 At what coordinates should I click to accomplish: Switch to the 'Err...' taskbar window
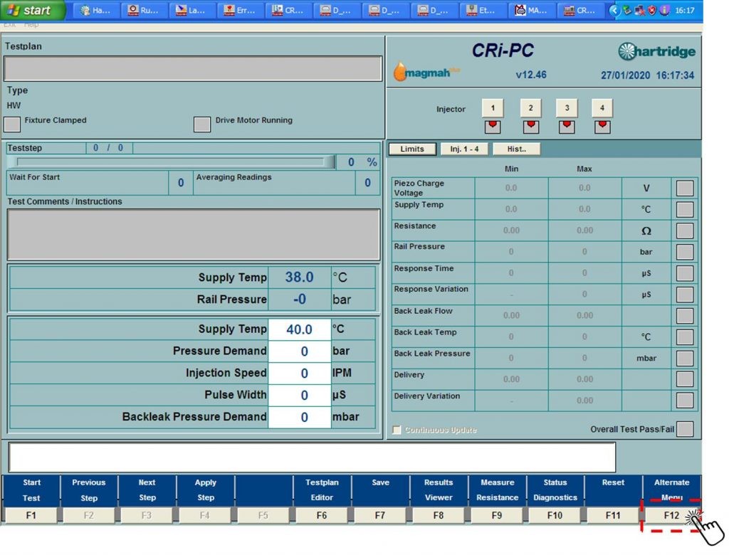240,10
